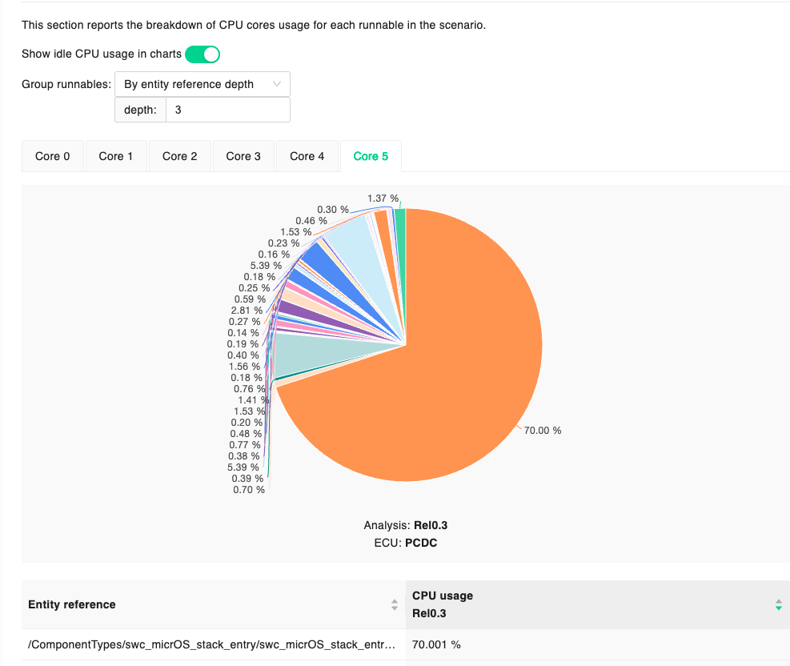This screenshot has height=666, width=790.
Task: Switch to the Core 1 tab
Action: (x=116, y=156)
